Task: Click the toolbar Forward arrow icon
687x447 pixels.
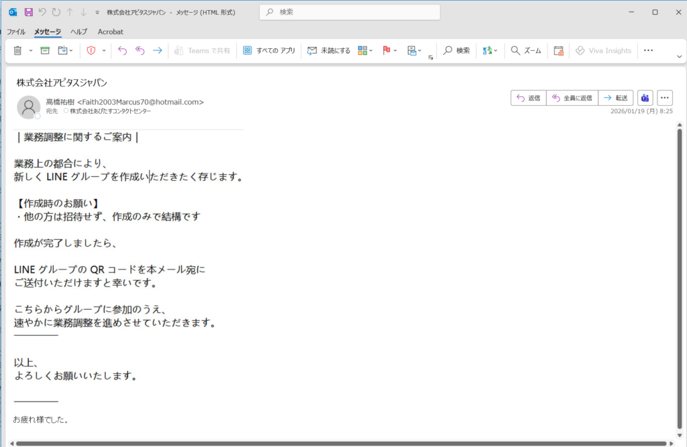Action: [x=157, y=50]
